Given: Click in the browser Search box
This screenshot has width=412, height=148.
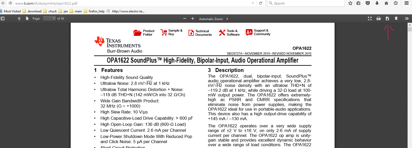Looking at the screenshot, I should point(306,3).
